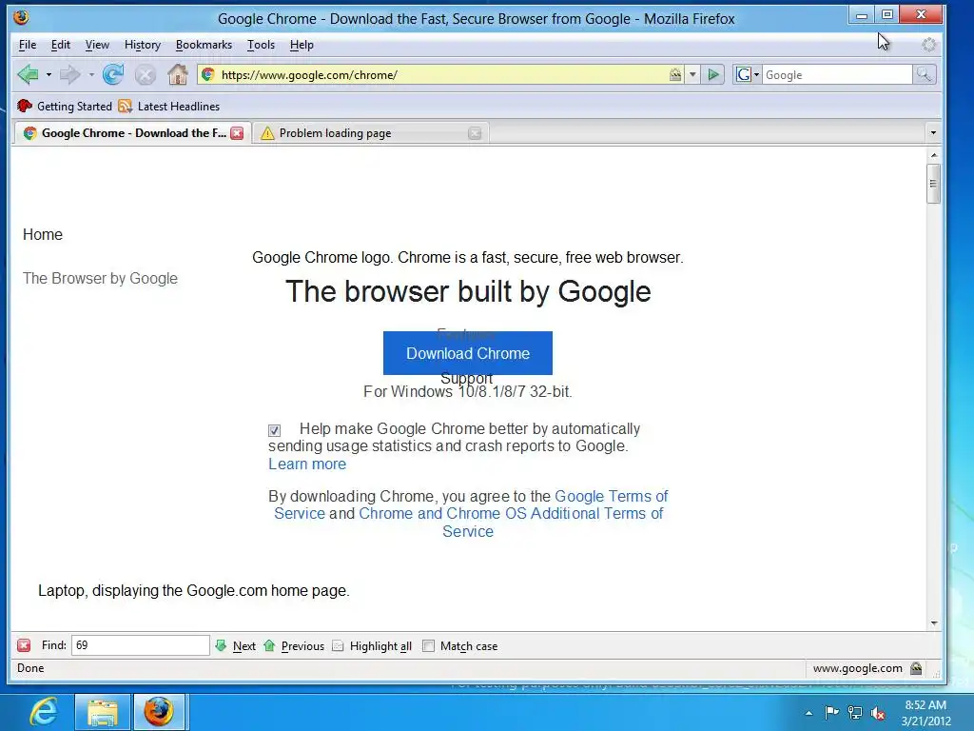The height and width of the screenshot is (731, 974).
Task: Click Firefox taskbar button
Action: point(159,712)
